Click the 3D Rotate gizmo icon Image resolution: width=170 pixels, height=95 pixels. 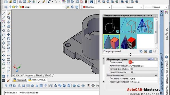pos(93,85)
